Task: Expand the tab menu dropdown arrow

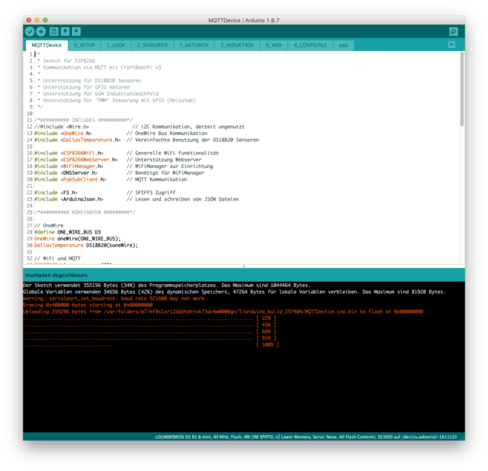Action: [x=451, y=45]
